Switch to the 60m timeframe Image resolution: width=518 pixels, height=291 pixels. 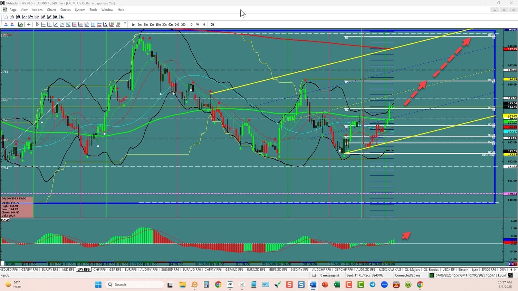(x=171, y=24)
